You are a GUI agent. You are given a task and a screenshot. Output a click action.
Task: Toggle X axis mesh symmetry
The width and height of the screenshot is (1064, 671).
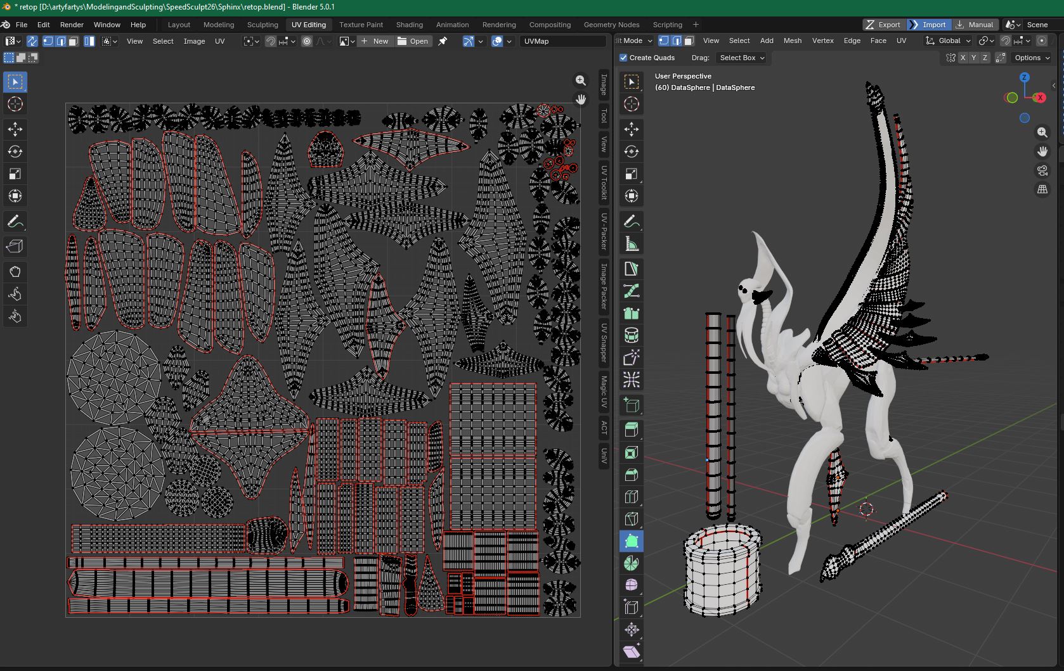pyautogui.click(x=963, y=58)
